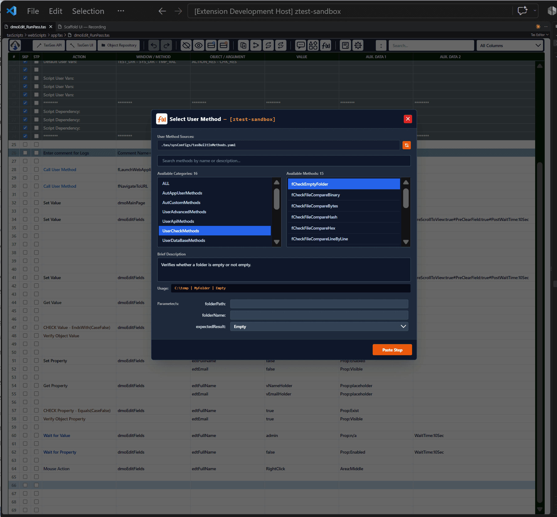This screenshot has height=517, width=557.
Task: Click the f(x) user method toolbar icon
Action: coord(326,46)
